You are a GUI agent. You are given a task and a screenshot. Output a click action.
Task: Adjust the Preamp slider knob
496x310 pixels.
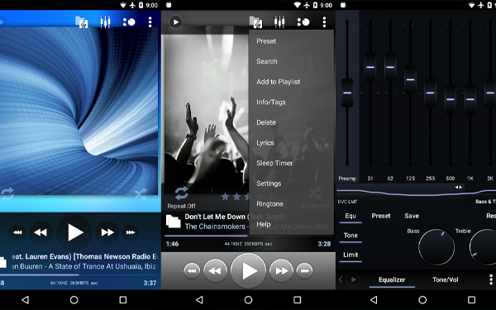point(347,93)
